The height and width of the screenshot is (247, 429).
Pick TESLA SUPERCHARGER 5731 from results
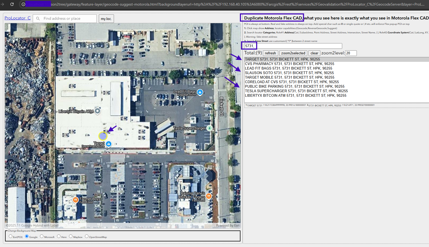[296, 91]
